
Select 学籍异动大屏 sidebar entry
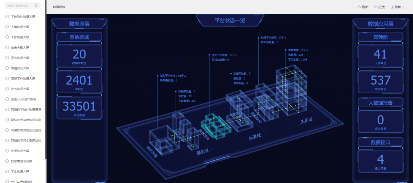tap(20, 68)
